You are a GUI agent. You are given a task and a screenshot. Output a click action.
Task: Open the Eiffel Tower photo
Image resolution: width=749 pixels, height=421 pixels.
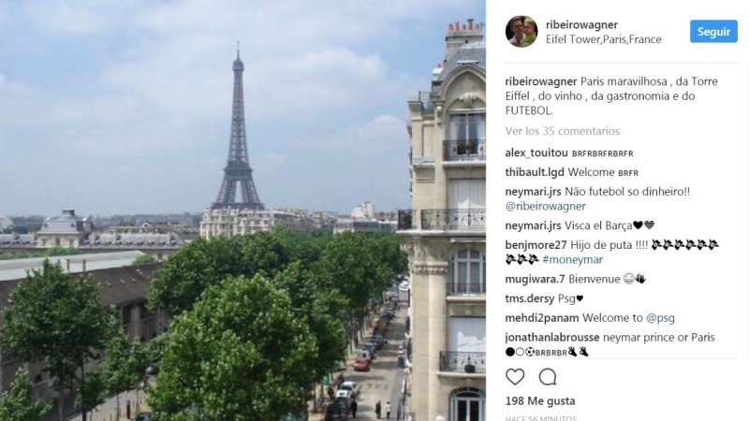242,210
